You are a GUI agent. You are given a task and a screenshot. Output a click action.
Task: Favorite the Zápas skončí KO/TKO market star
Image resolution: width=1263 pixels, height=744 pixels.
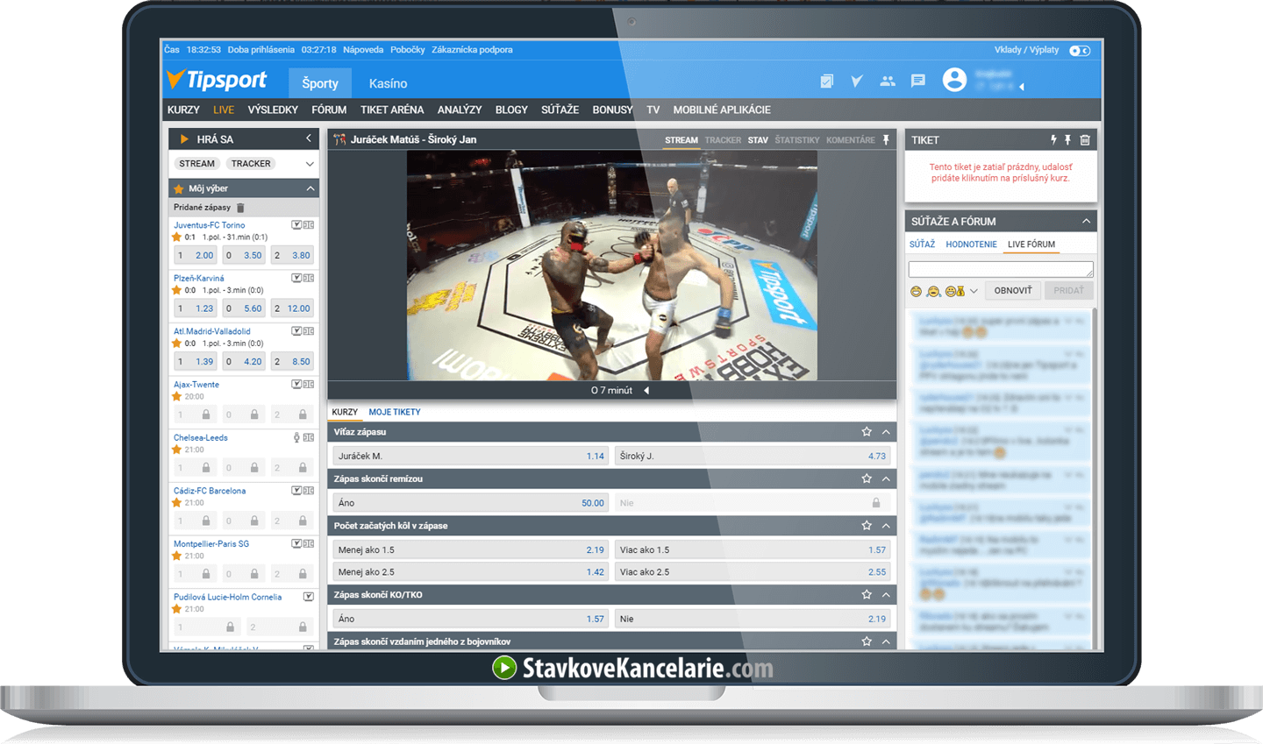(x=867, y=595)
